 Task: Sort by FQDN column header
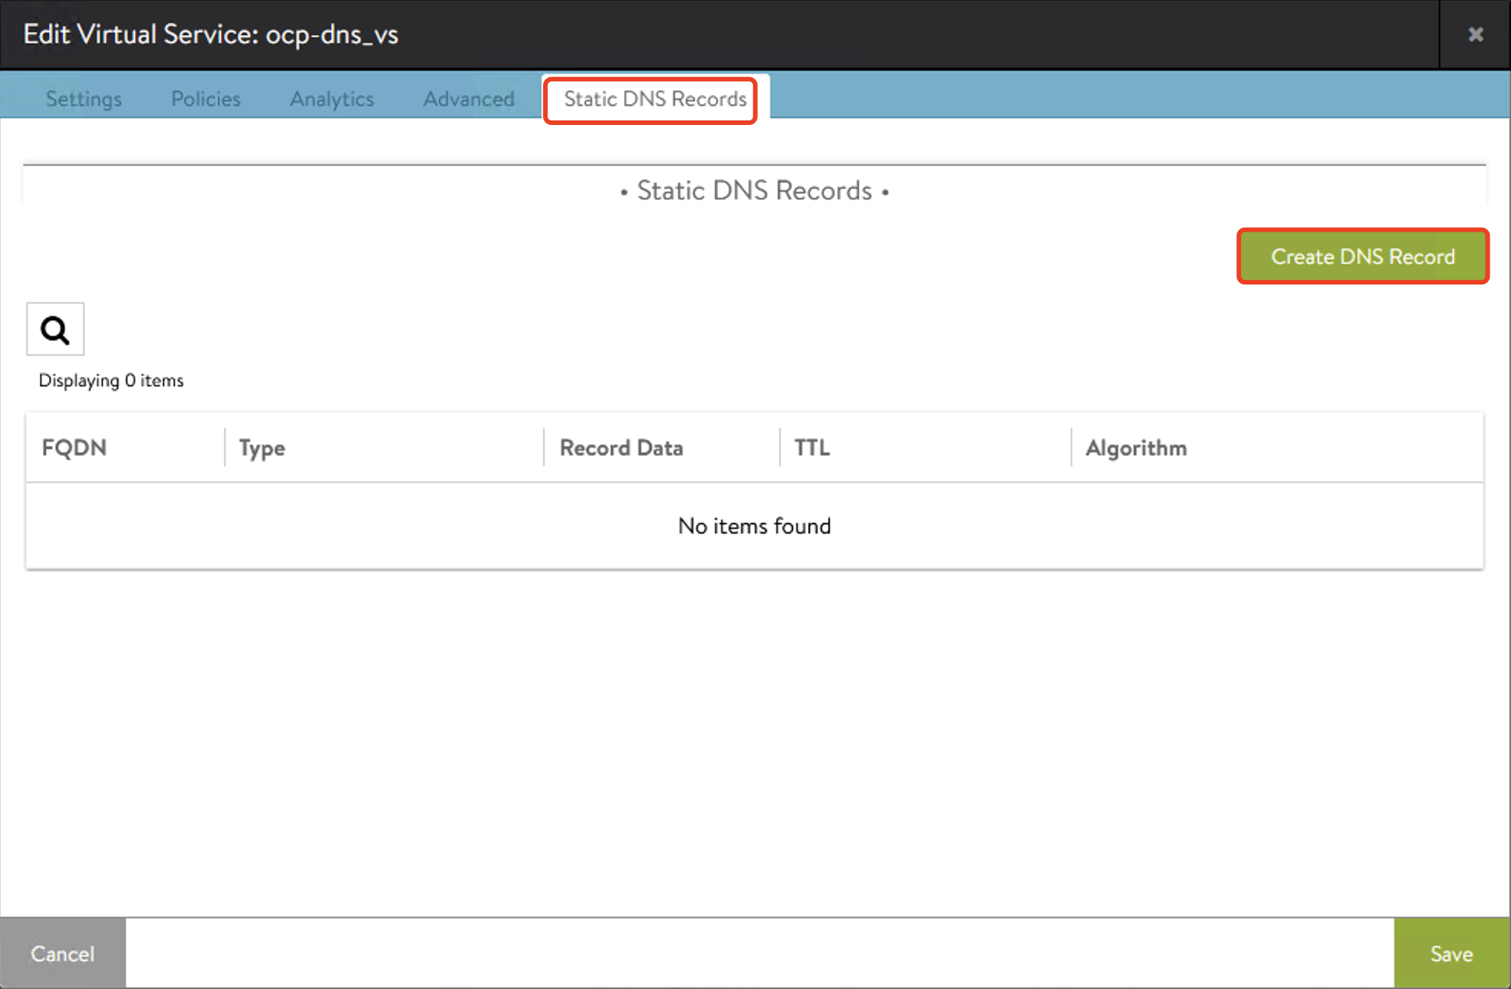(74, 448)
